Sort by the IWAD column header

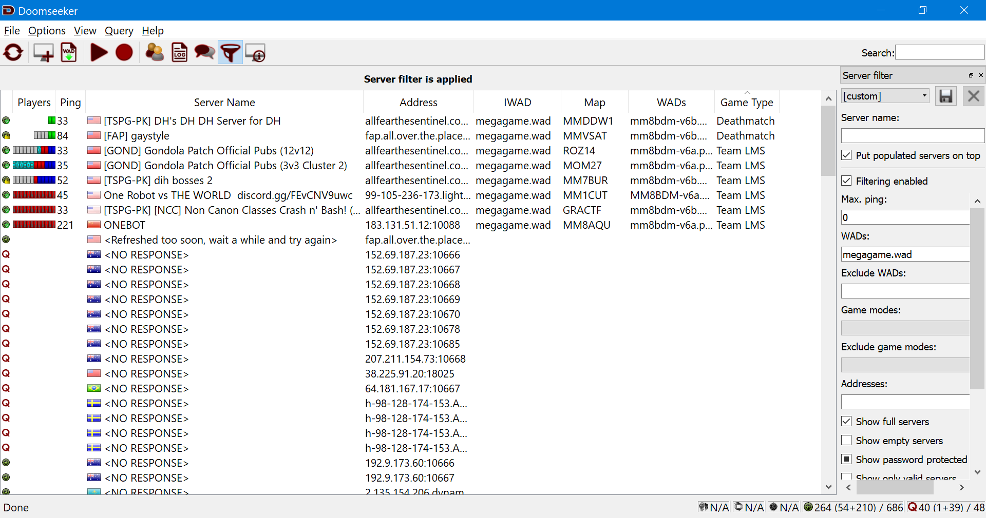pyautogui.click(x=517, y=102)
